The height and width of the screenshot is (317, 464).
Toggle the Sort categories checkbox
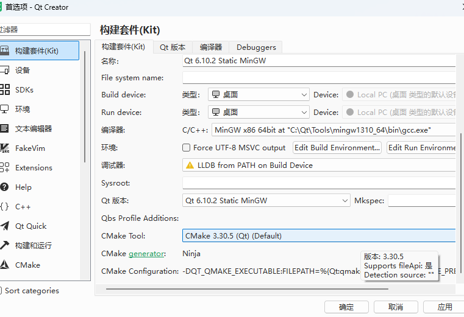[x=1, y=290]
